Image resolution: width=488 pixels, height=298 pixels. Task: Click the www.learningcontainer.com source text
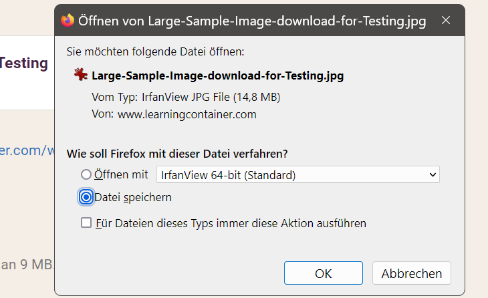187,114
